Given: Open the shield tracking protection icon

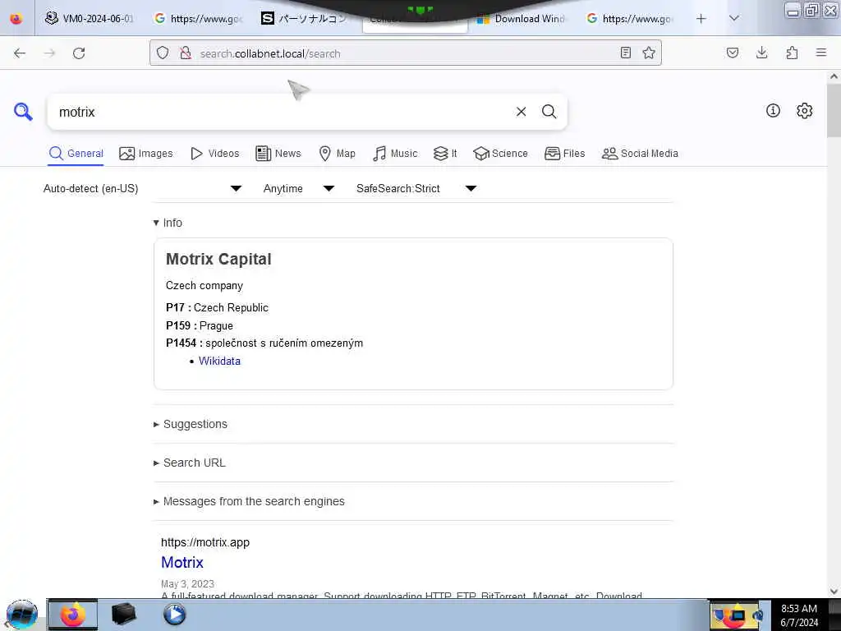Looking at the screenshot, I should (163, 53).
